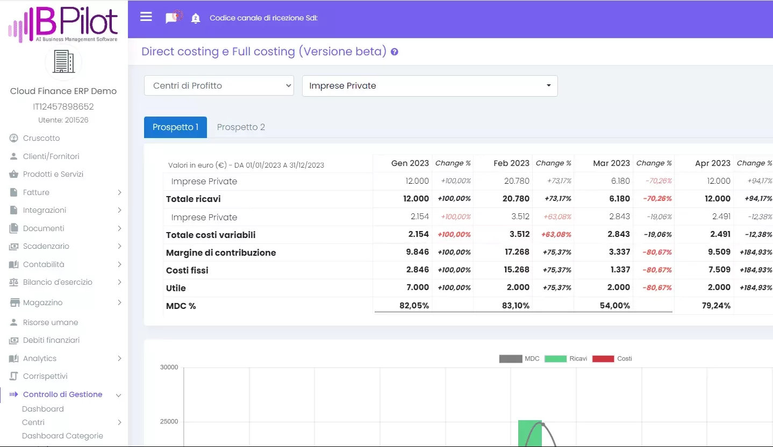Click the Bilancio d'esercizio scales icon
The height and width of the screenshot is (447, 773).
(14, 282)
